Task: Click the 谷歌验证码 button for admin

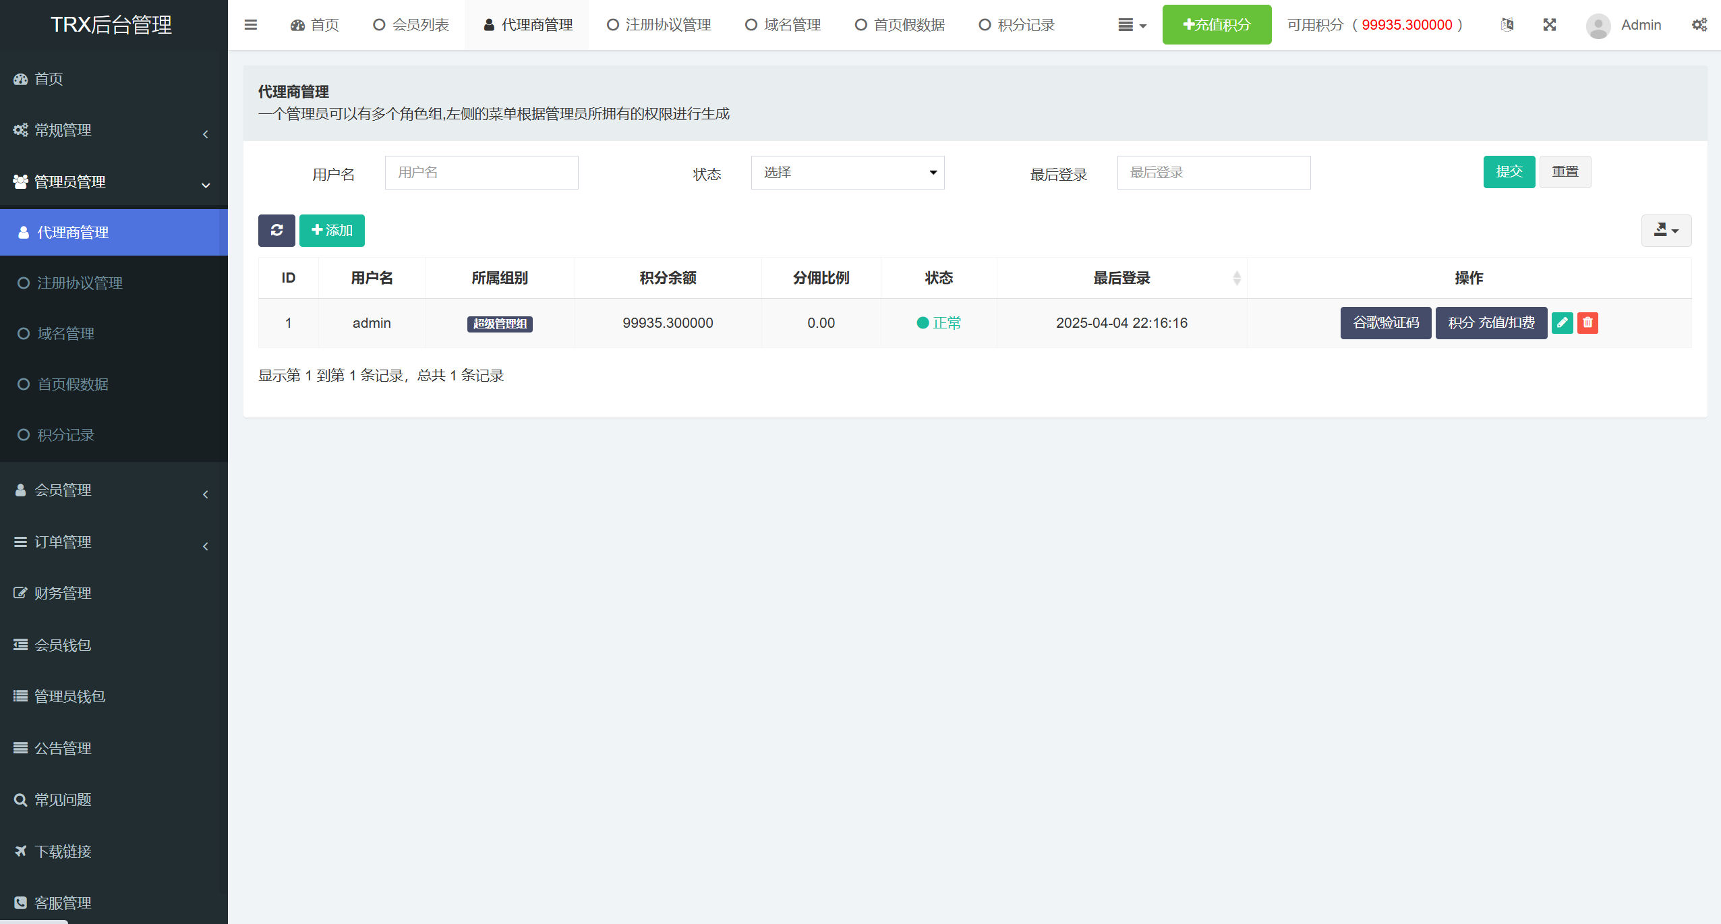Action: (x=1385, y=323)
